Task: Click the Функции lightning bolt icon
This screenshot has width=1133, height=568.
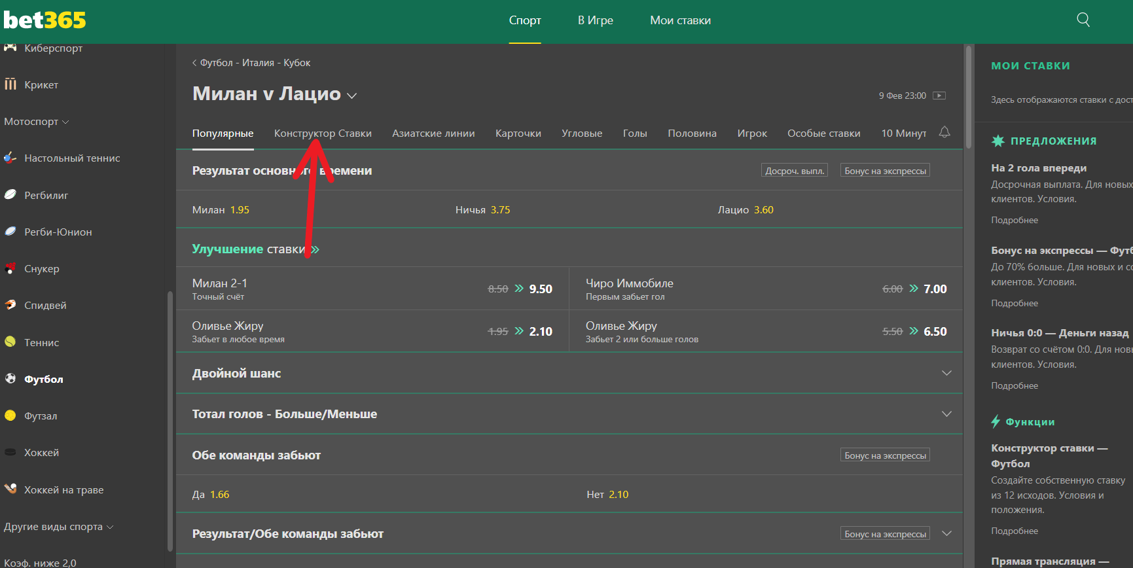Action: [996, 421]
